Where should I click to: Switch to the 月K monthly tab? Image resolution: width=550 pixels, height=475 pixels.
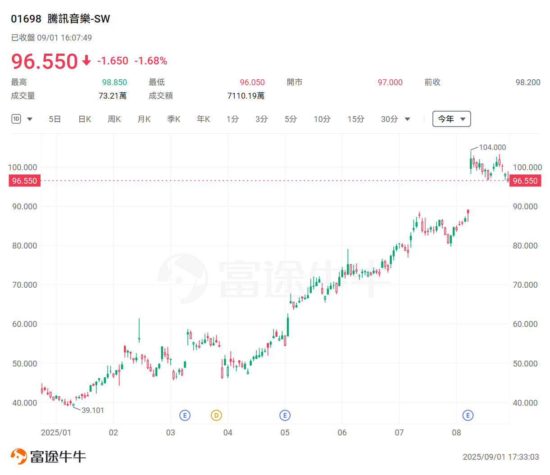click(x=144, y=119)
